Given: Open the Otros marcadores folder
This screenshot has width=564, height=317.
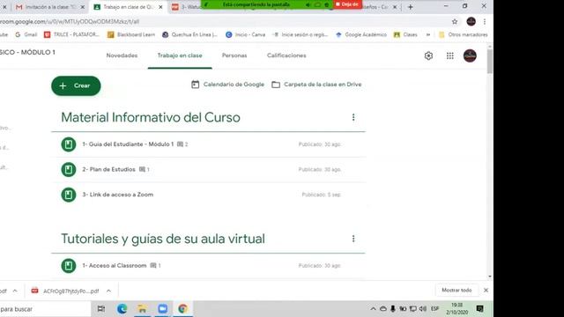Looking at the screenshot, I should [464, 34].
